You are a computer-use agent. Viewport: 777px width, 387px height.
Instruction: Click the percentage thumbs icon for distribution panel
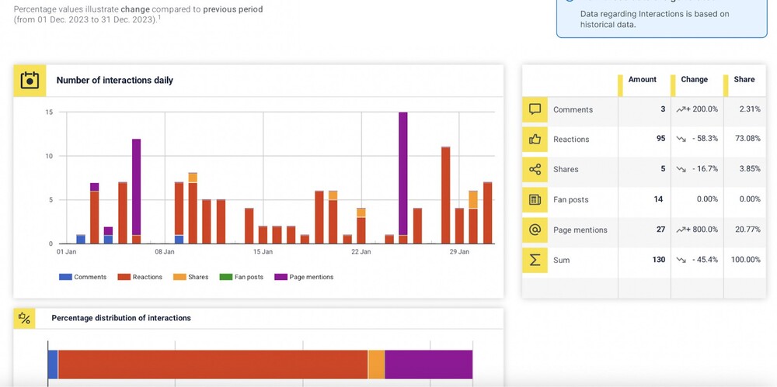click(24, 318)
